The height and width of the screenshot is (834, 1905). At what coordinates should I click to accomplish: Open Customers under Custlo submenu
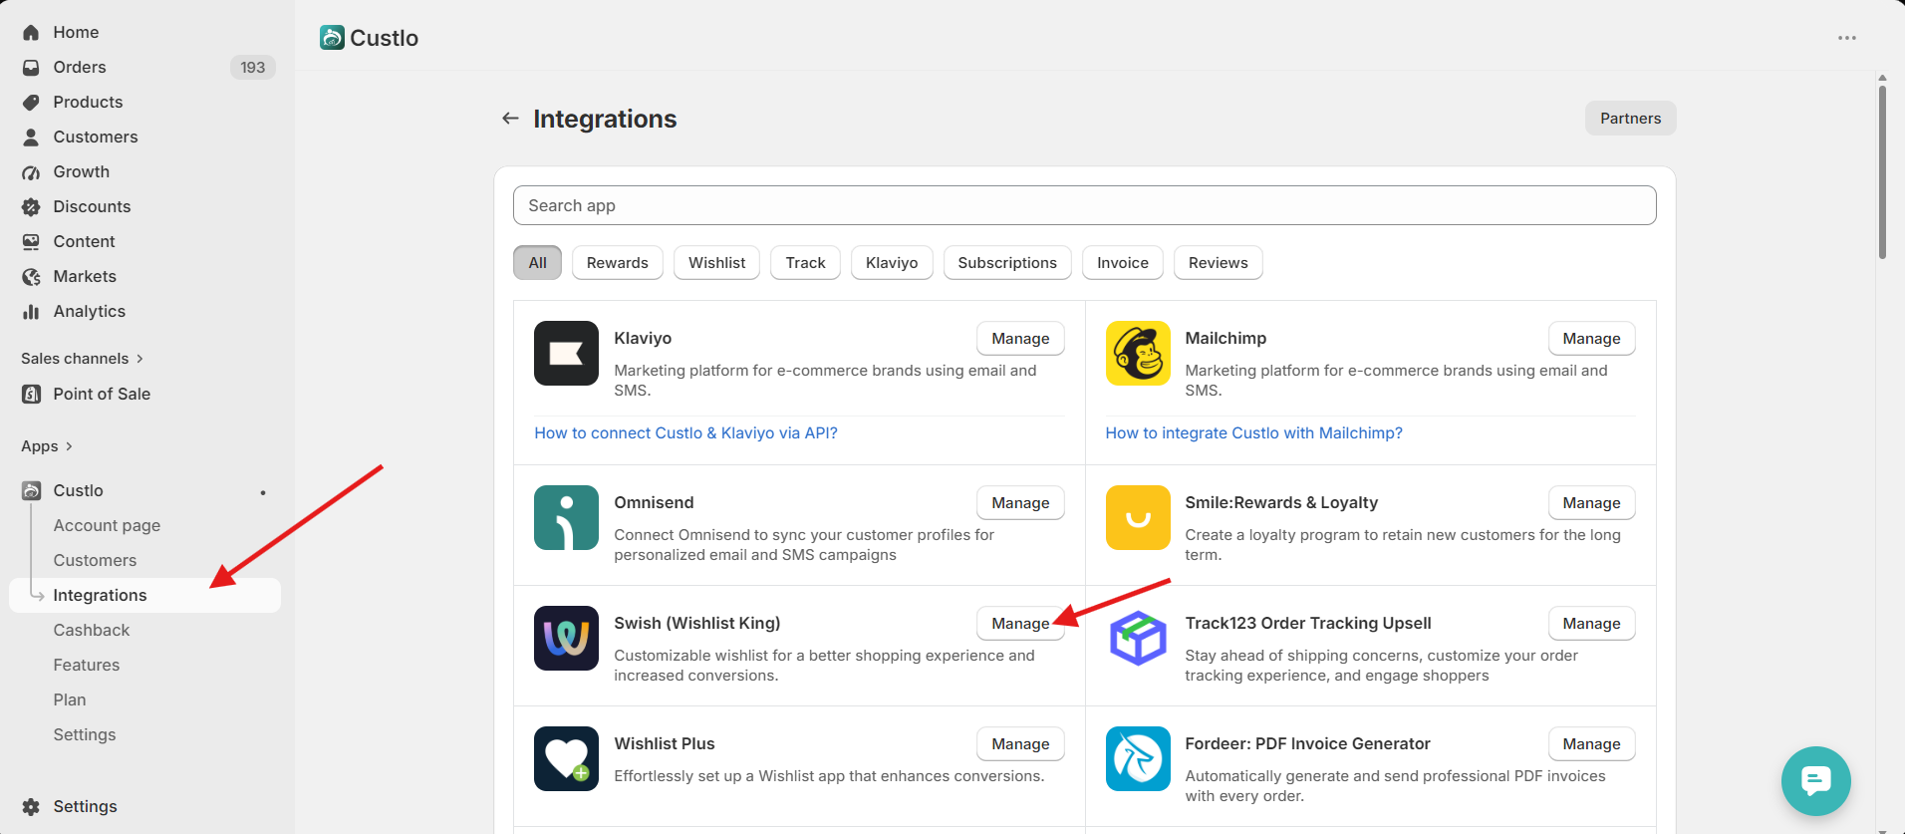point(95,561)
